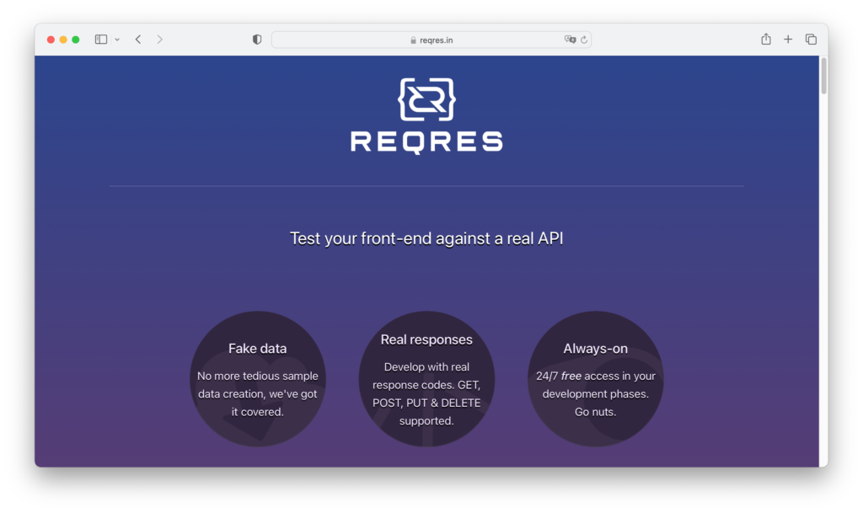Screen dimensions: 863x513
Task: Open the sidebar options dropdown chevron
Action: point(117,40)
